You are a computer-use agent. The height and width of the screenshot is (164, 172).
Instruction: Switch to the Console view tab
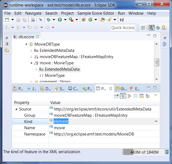[x=73, y=89]
